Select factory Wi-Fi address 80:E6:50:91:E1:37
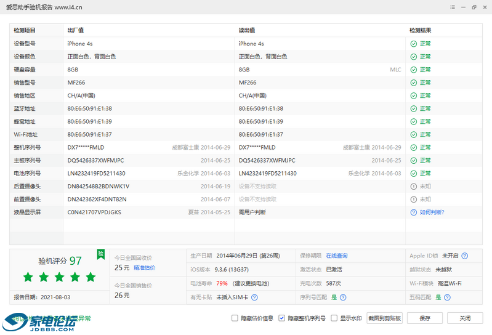Screen dimensions: 492x335 click(90, 135)
